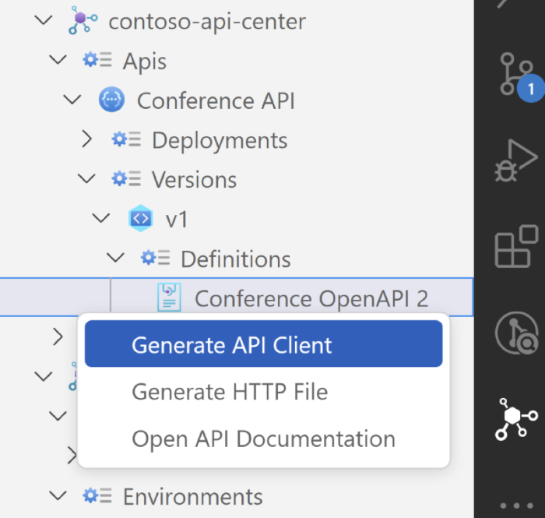Image resolution: width=545 pixels, height=518 pixels.
Task: Select the v1 label
Action: click(x=177, y=220)
